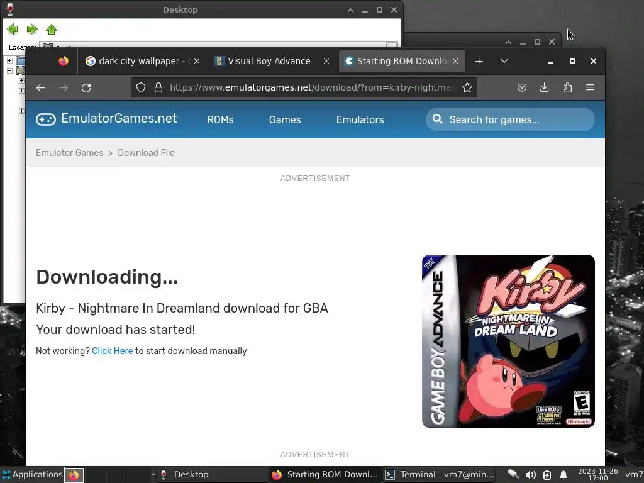
Task: Open the volume control tray icon
Action: (530, 475)
